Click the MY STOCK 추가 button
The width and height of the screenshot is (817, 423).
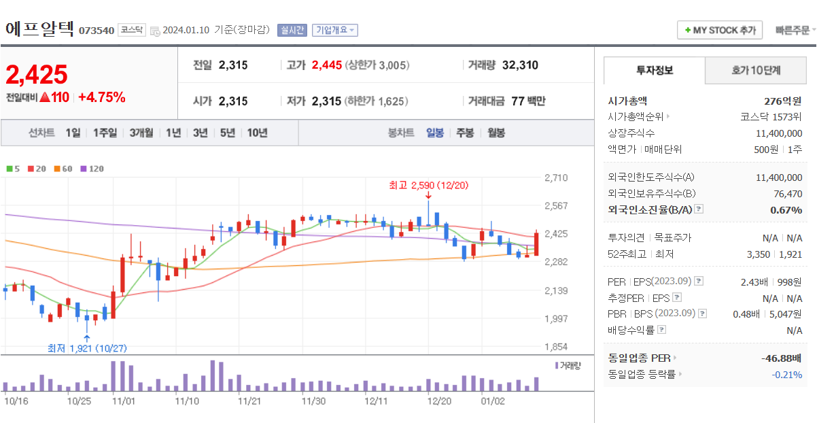[720, 31]
